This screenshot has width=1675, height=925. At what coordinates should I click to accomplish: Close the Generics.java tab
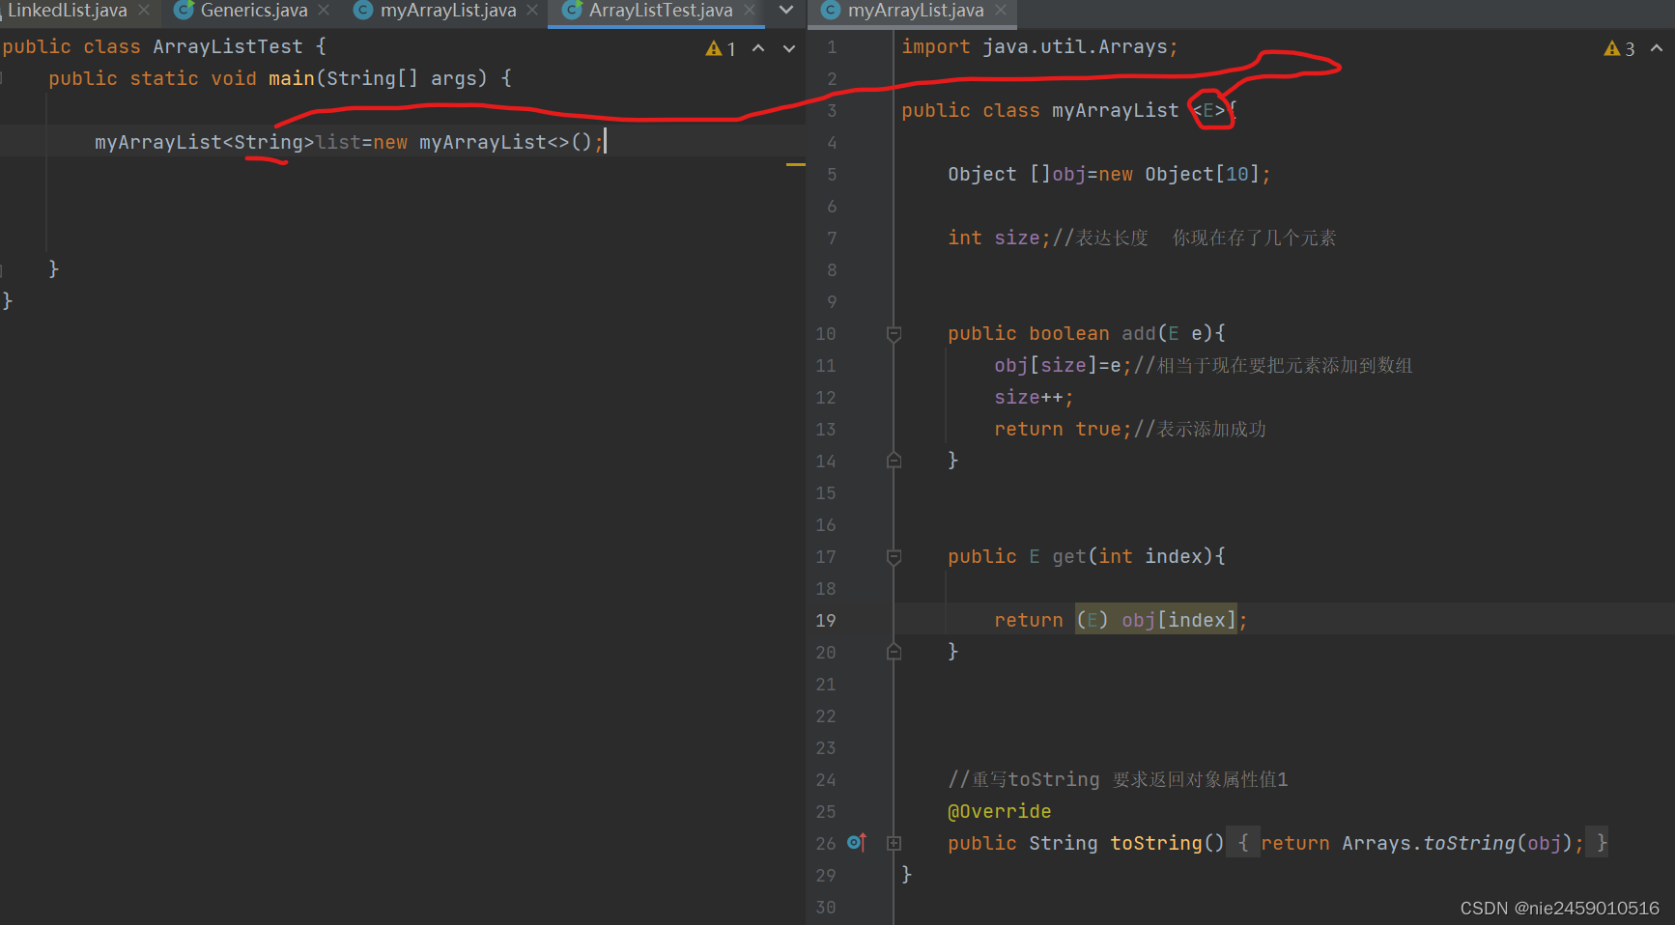point(324,11)
